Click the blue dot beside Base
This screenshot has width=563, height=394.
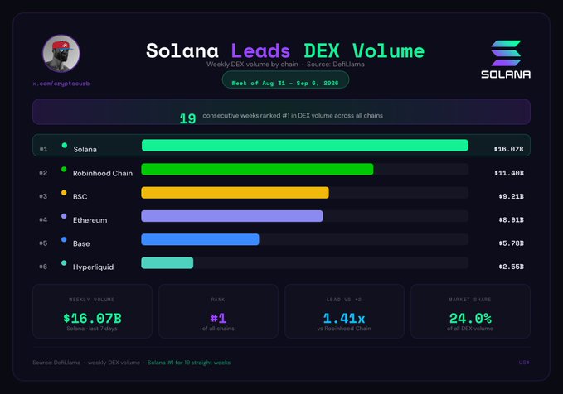pos(64,239)
